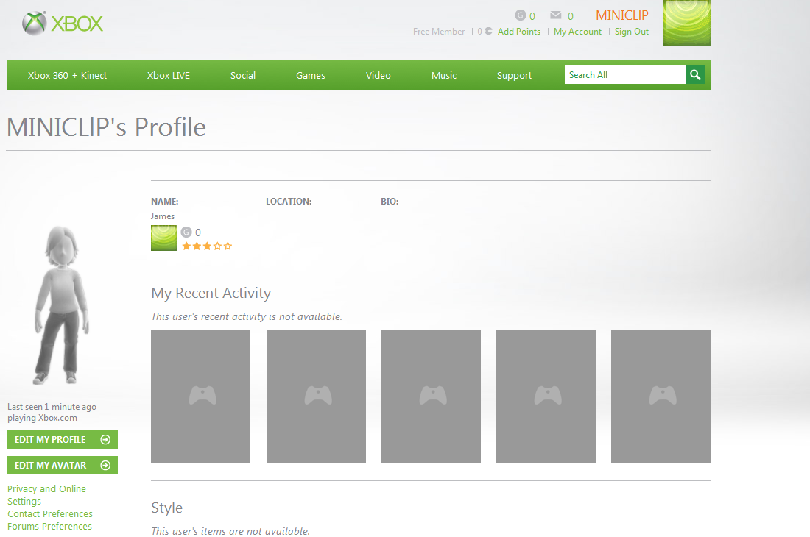Image resolution: width=810 pixels, height=537 pixels.
Task: Click the small gamer tile below James
Action: click(x=163, y=238)
